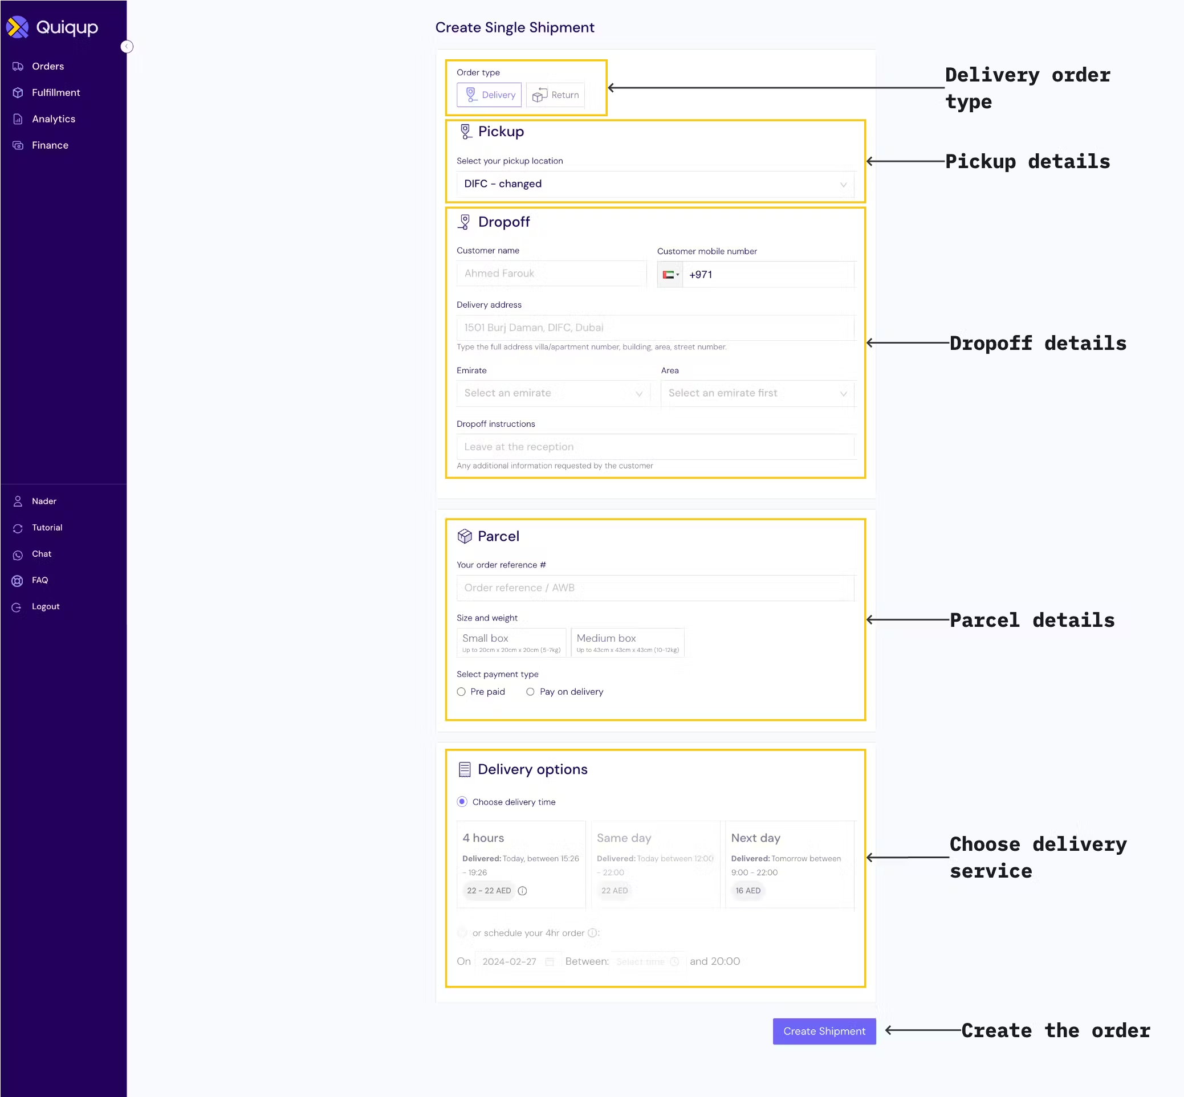This screenshot has width=1184, height=1097.
Task: Open Tutorial from the sidebar
Action: (x=47, y=528)
